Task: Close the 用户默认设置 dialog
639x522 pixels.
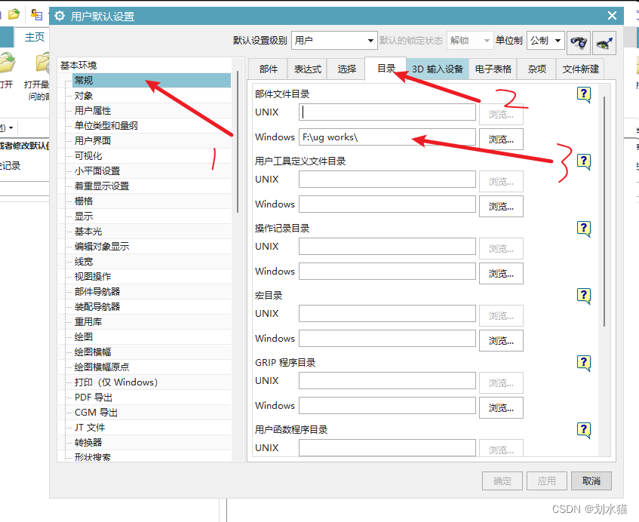Action: coord(612,16)
